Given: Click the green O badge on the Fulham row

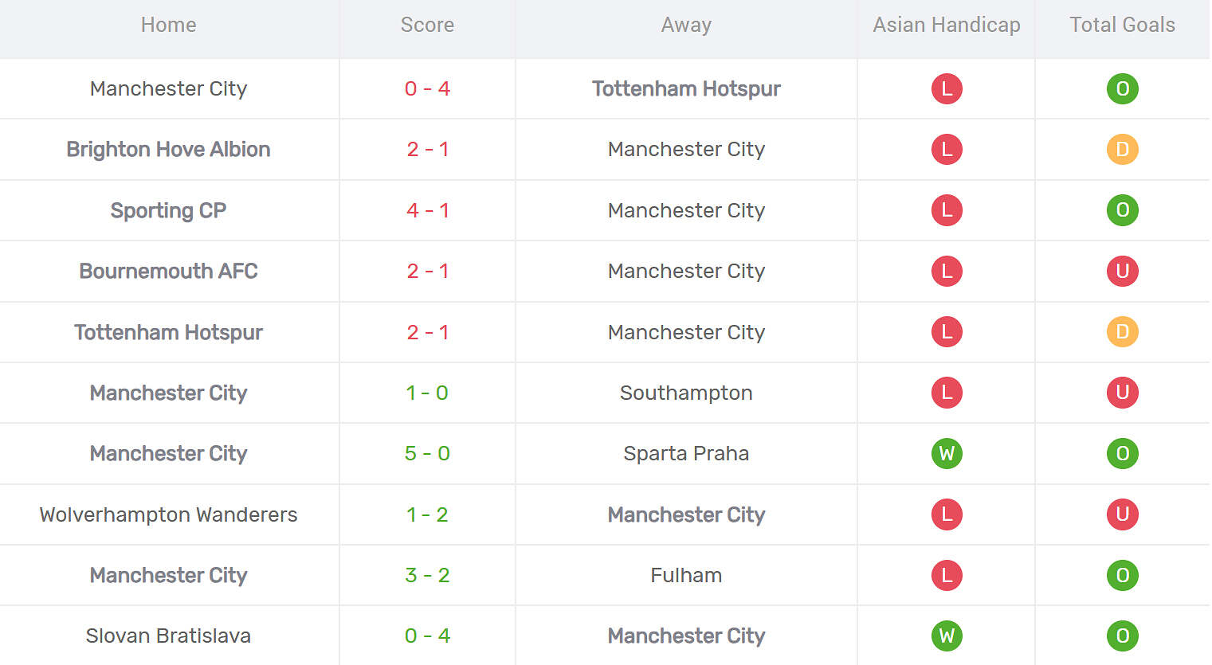Looking at the screenshot, I should [x=1123, y=575].
